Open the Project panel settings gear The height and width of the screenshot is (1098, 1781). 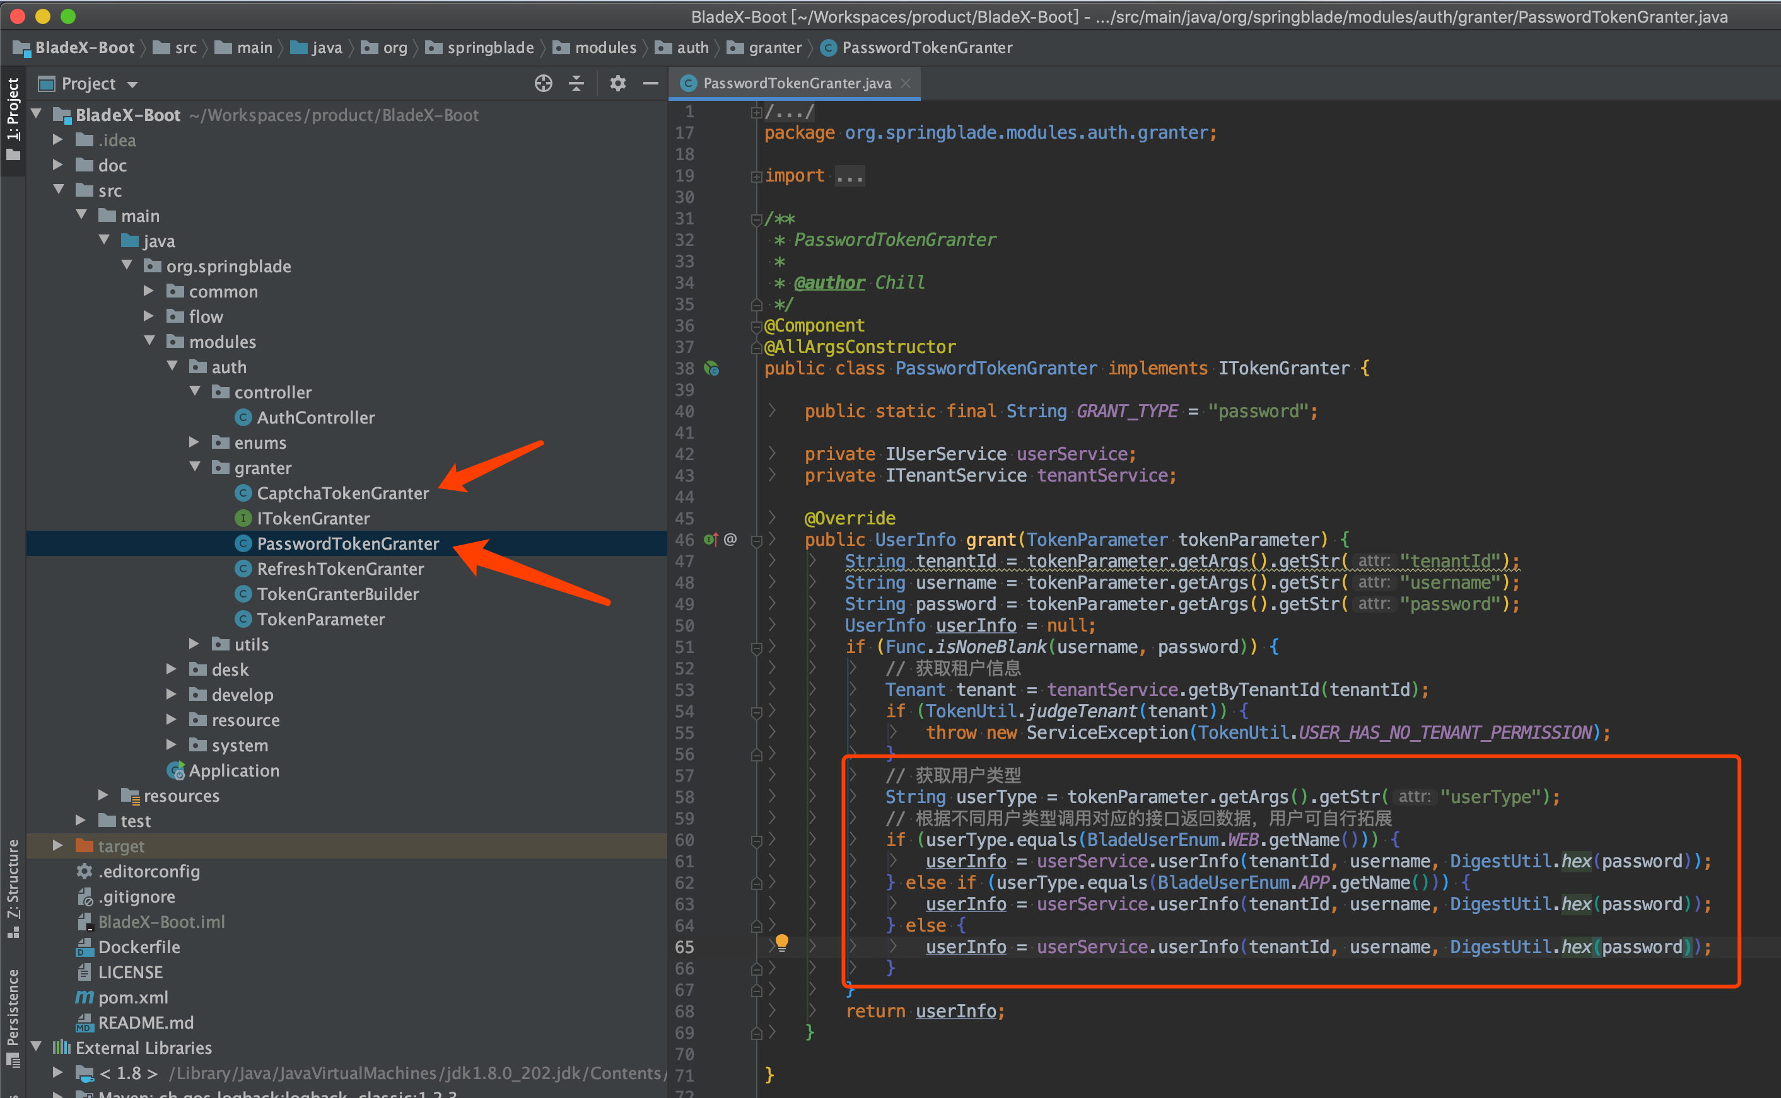pos(617,83)
